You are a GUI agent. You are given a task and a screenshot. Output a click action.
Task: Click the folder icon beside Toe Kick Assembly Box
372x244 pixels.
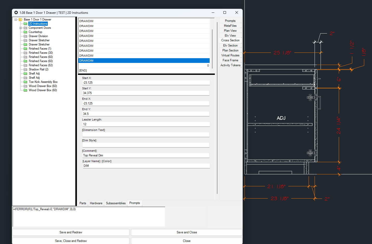pos(25,82)
